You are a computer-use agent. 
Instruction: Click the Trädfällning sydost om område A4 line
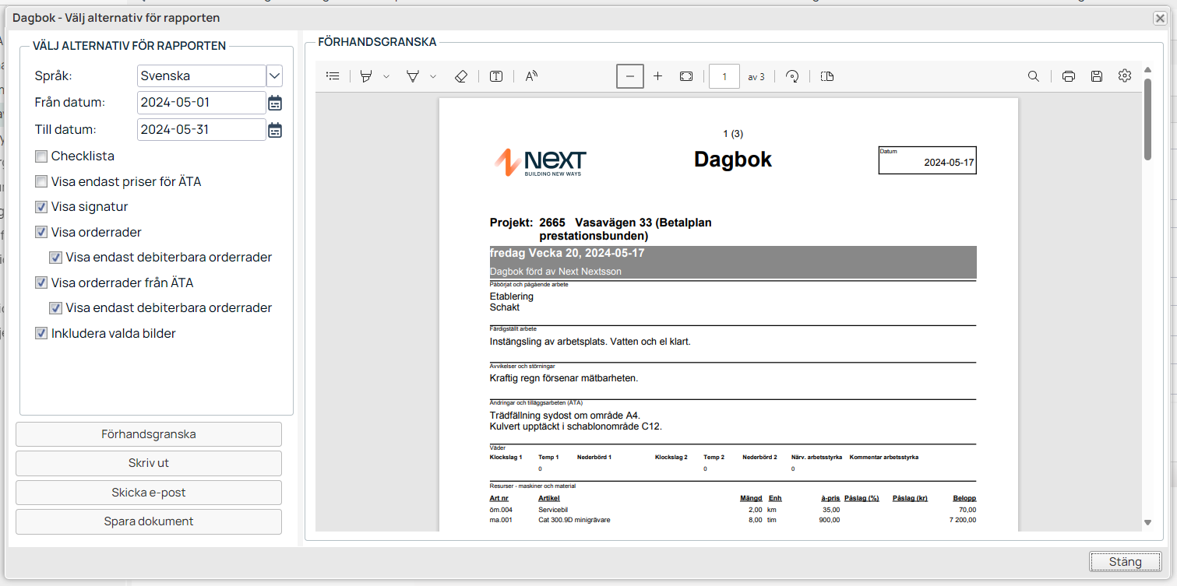coord(565,416)
